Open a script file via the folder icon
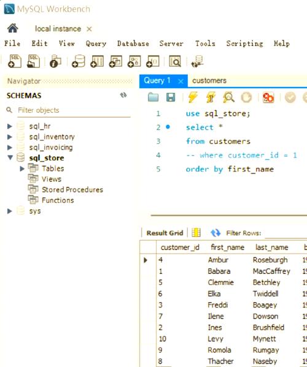The width and height of the screenshot is (307, 367). 153,97
